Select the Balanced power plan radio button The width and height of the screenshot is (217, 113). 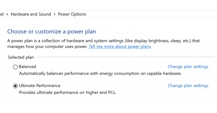point(15,67)
